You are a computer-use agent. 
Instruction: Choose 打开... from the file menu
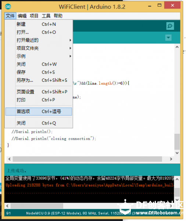(39, 32)
